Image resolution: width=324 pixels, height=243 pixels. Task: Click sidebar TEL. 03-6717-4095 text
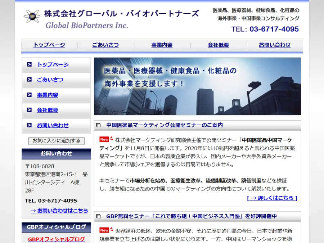click(x=51, y=201)
